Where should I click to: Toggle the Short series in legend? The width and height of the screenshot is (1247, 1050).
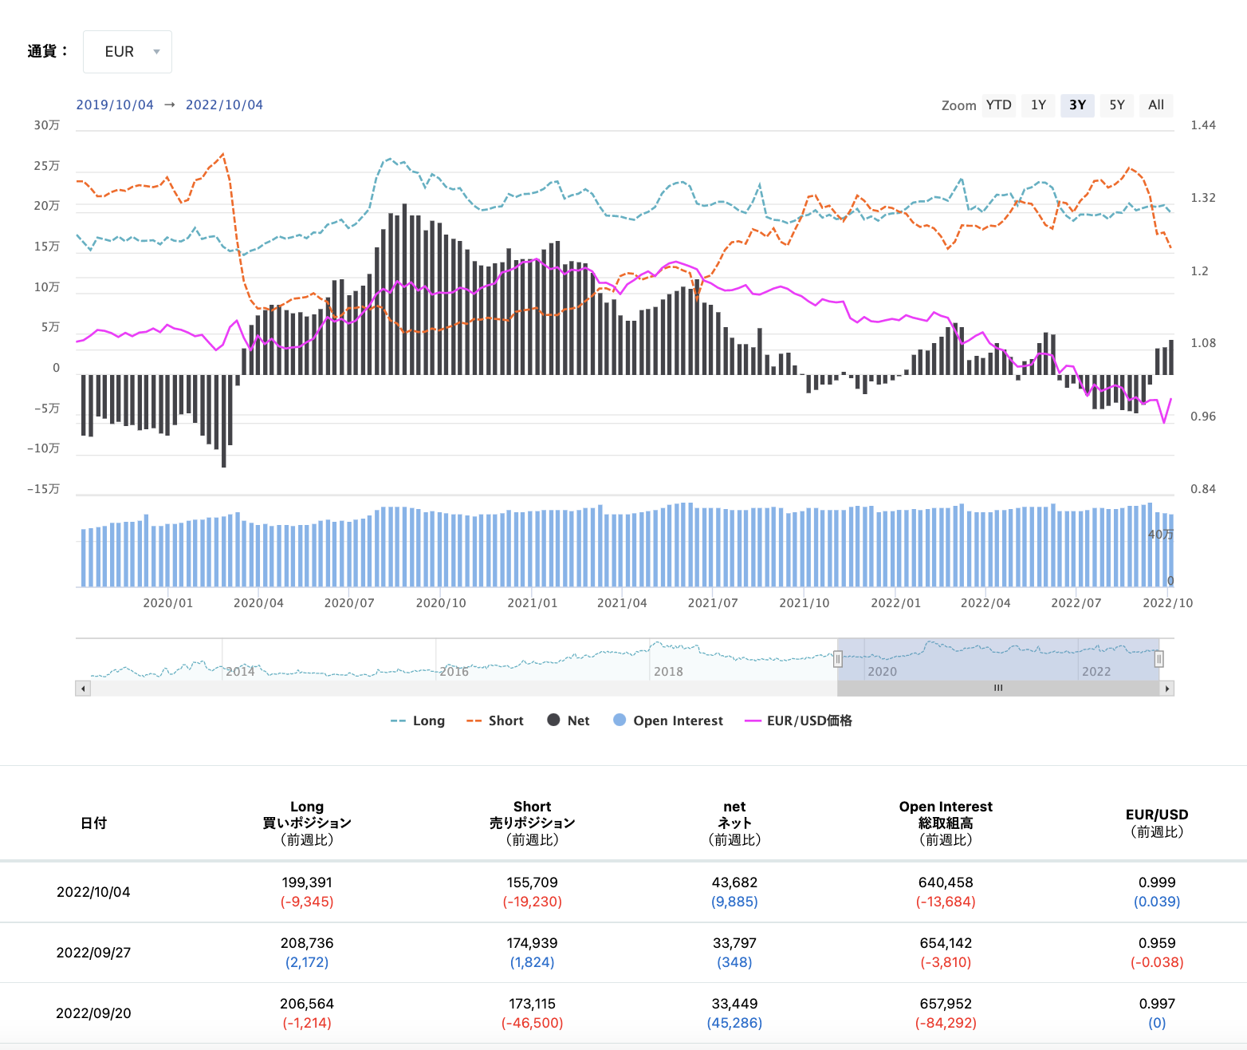[495, 720]
